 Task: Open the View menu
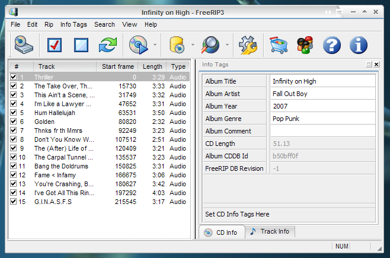[130, 25]
